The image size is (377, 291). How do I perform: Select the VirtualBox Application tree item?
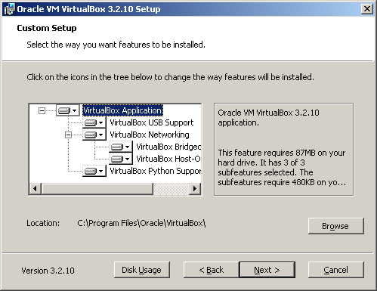click(x=122, y=110)
